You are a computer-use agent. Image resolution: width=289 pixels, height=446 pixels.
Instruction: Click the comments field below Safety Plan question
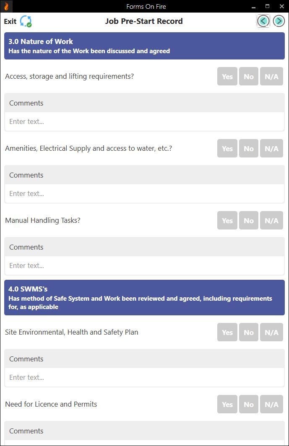click(144, 377)
